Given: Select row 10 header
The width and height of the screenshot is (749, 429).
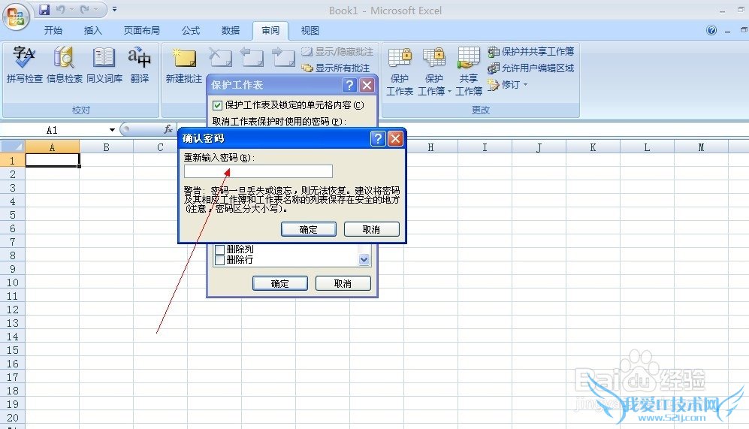Looking at the screenshot, I should point(13,282).
